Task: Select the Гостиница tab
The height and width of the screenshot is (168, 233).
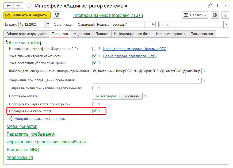Action: [60, 34]
